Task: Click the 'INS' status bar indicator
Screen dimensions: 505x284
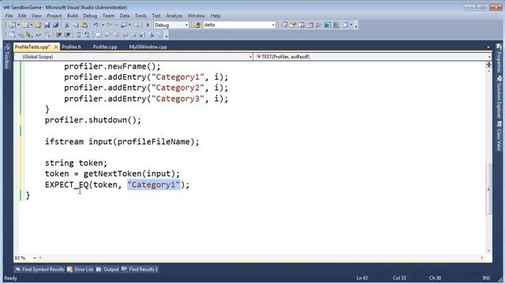Action: 486,278
